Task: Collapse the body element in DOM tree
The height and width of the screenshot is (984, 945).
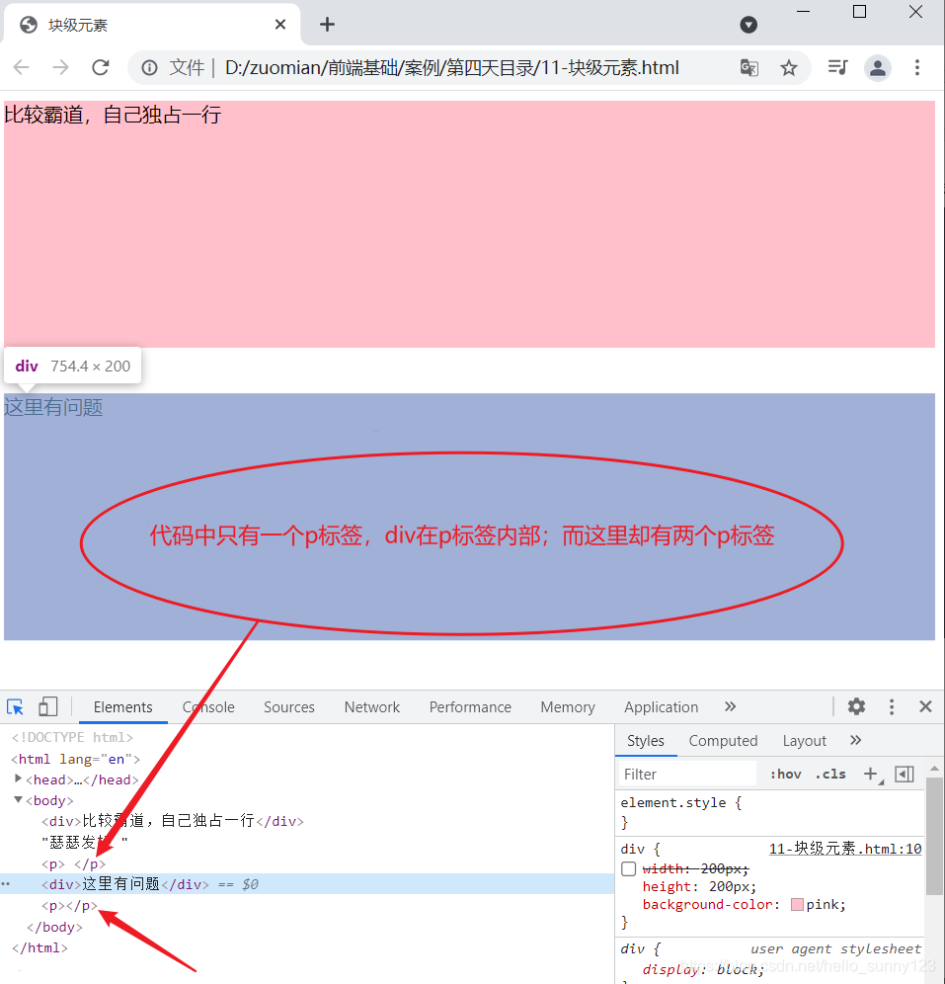Action: [18, 800]
